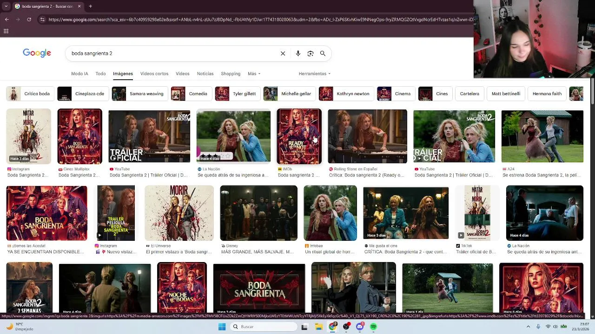The width and height of the screenshot is (595, 334).
Task: Open Task View from taskbar
Action: tap(304, 327)
